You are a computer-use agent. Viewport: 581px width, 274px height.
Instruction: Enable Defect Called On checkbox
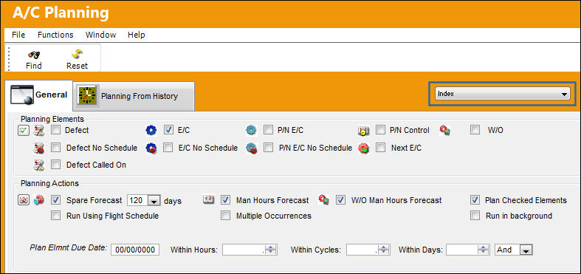[55, 165]
